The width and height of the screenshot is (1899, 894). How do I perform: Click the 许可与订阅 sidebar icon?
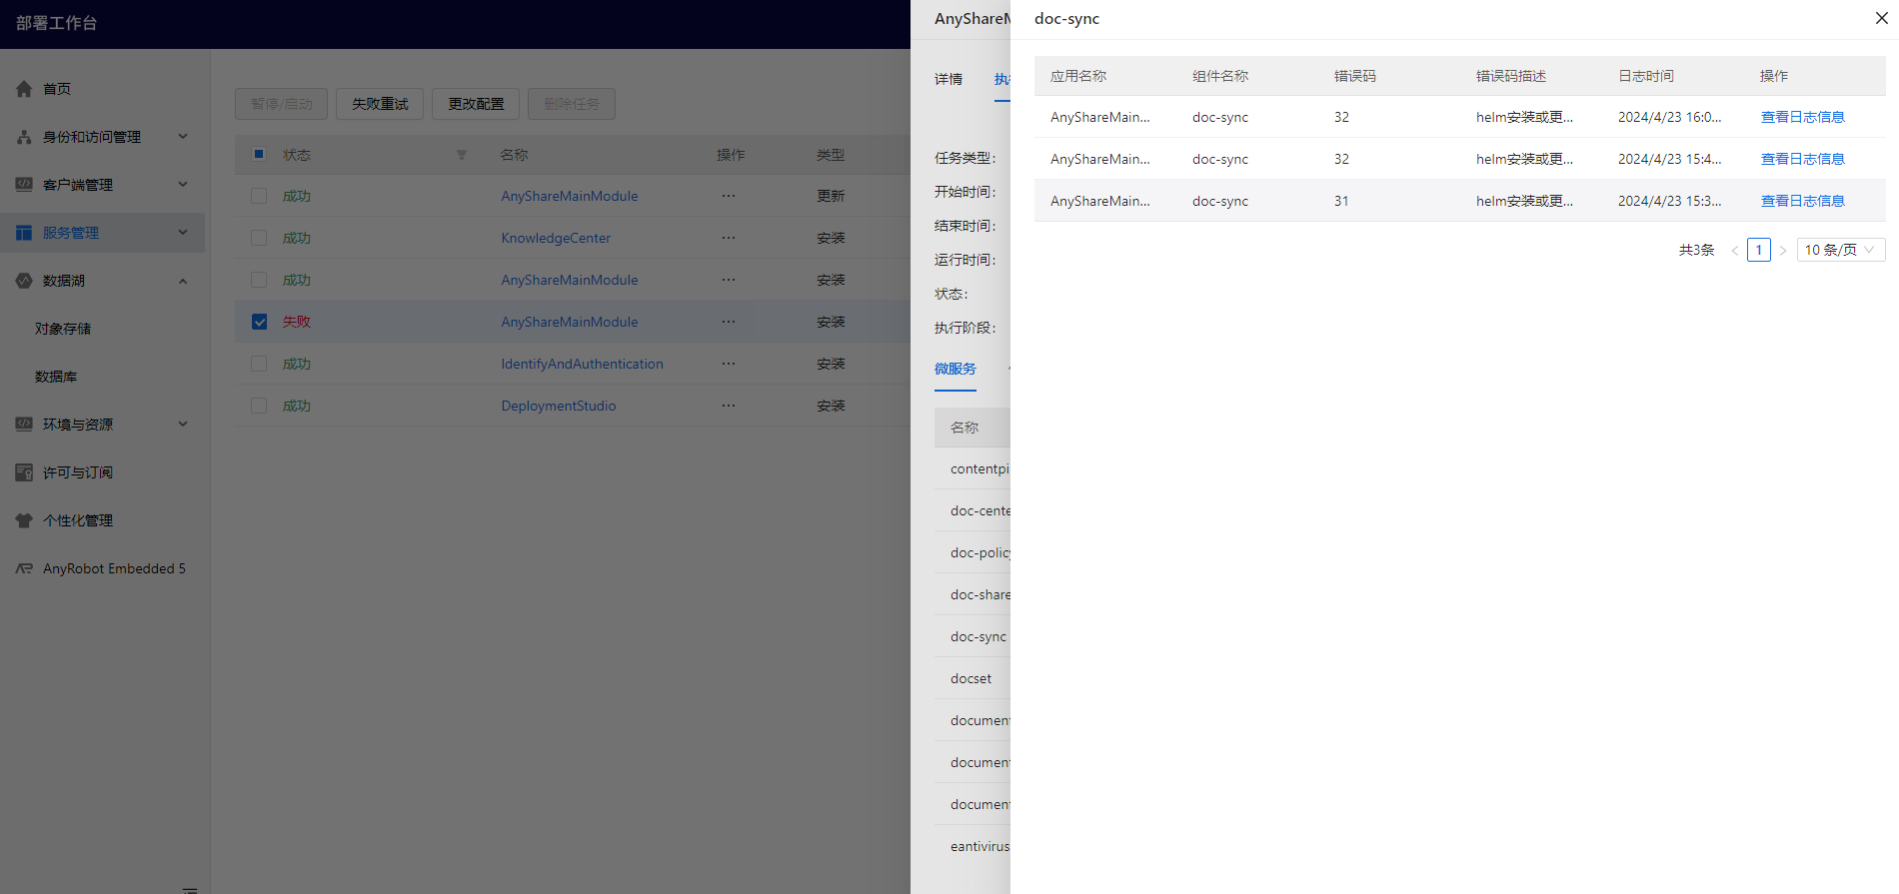24,472
